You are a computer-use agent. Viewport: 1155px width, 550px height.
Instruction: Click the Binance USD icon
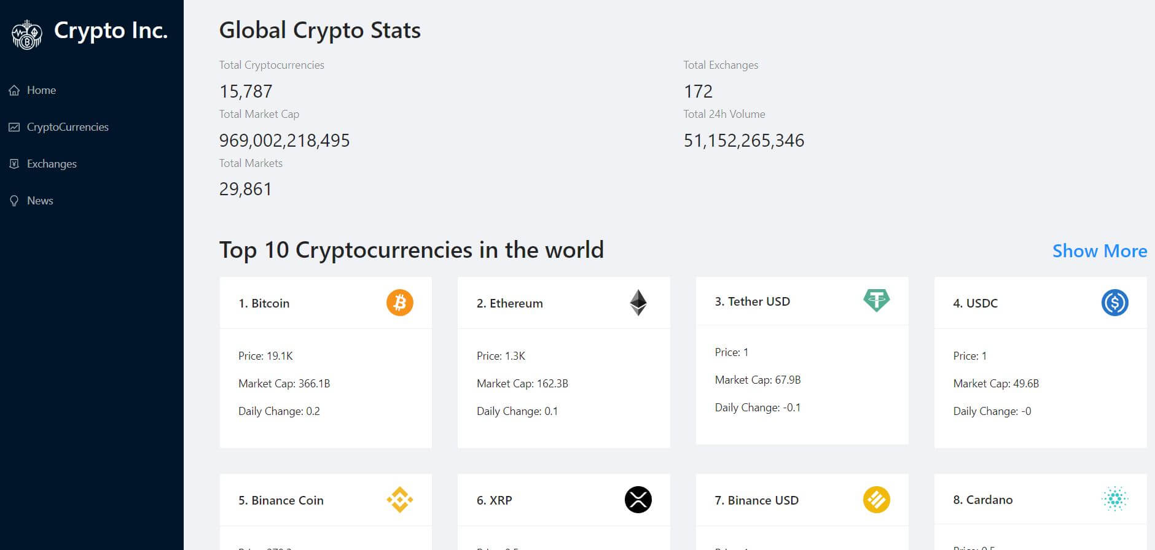tap(877, 500)
